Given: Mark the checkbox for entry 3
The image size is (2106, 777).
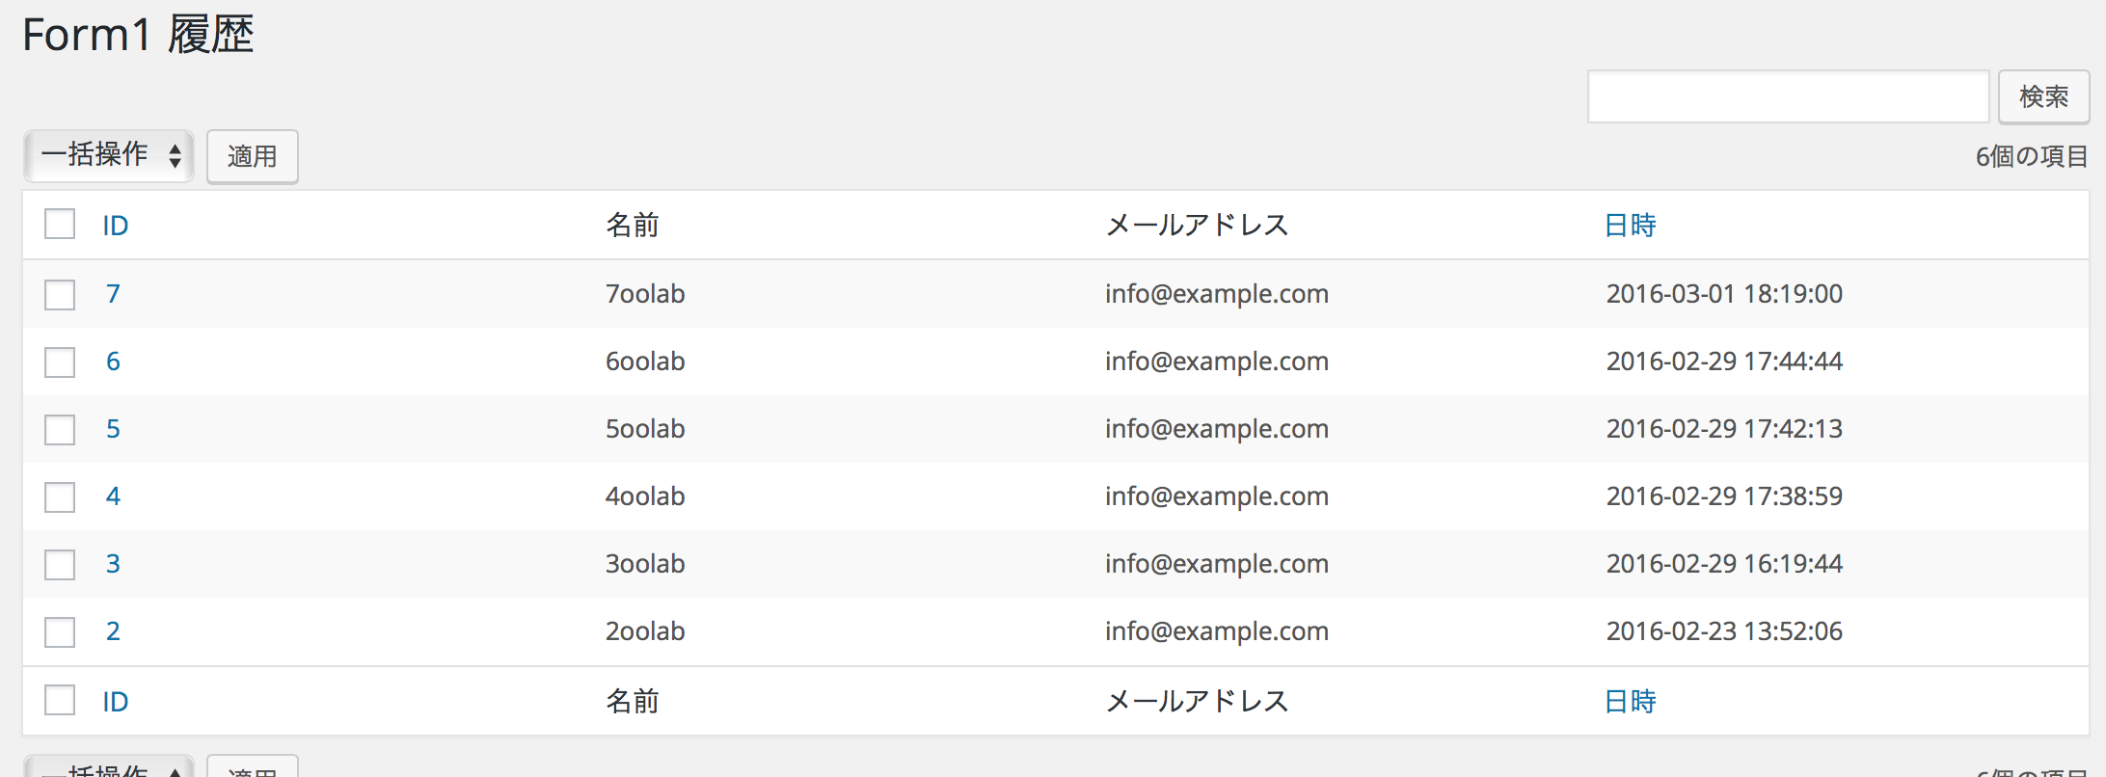Looking at the screenshot, I should coord(60,564).
